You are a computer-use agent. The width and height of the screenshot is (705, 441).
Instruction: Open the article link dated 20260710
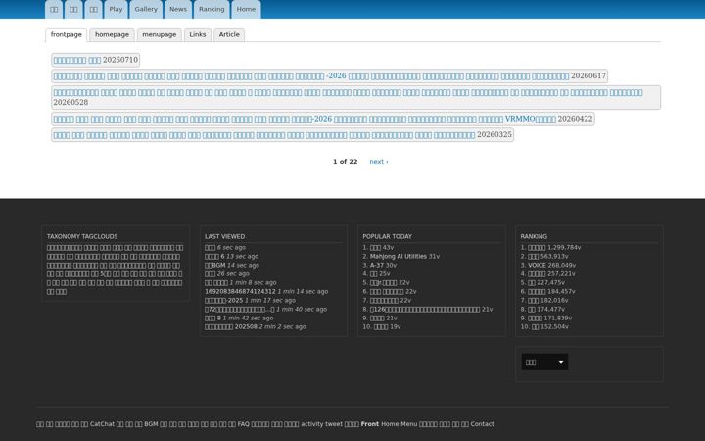[77, 60]
